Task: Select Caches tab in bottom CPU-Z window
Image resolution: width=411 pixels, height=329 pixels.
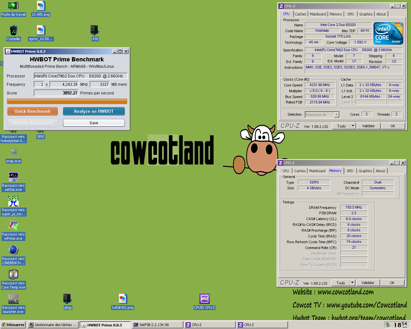Action: click(x=300, y=171)
